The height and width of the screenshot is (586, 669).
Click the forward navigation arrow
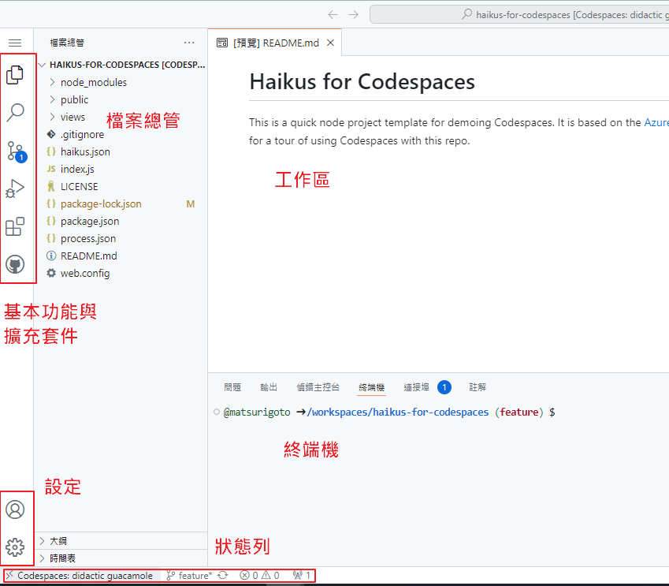pos(353,15)
